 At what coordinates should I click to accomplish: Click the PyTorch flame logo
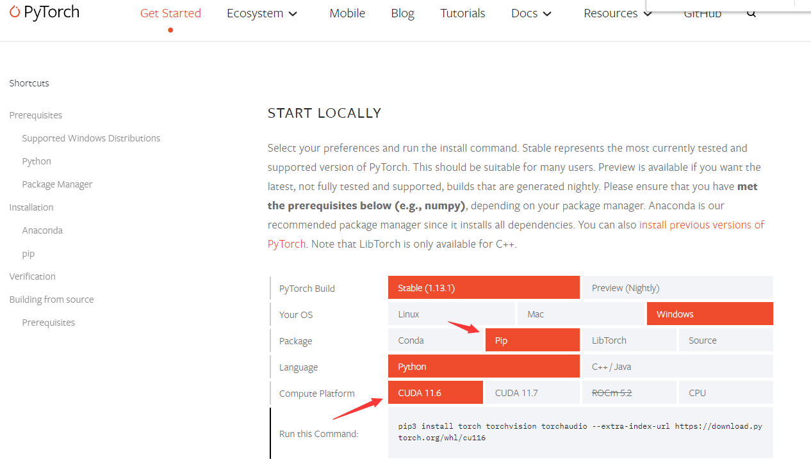[15, 12]
